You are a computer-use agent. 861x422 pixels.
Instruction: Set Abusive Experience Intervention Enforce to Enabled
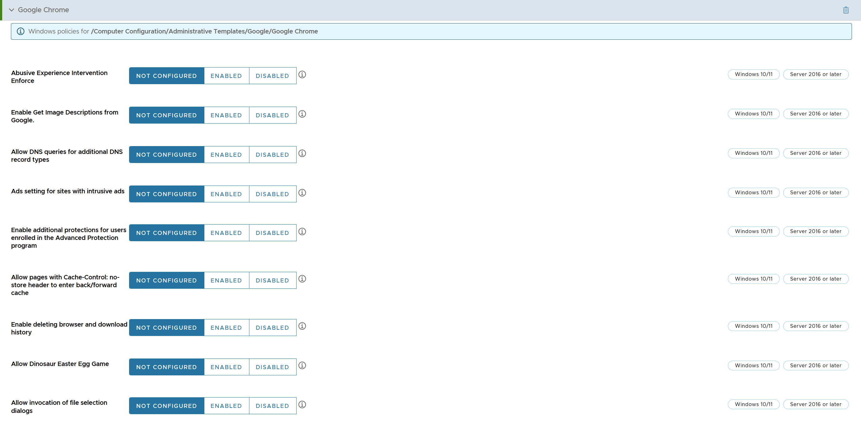[226, 76]
